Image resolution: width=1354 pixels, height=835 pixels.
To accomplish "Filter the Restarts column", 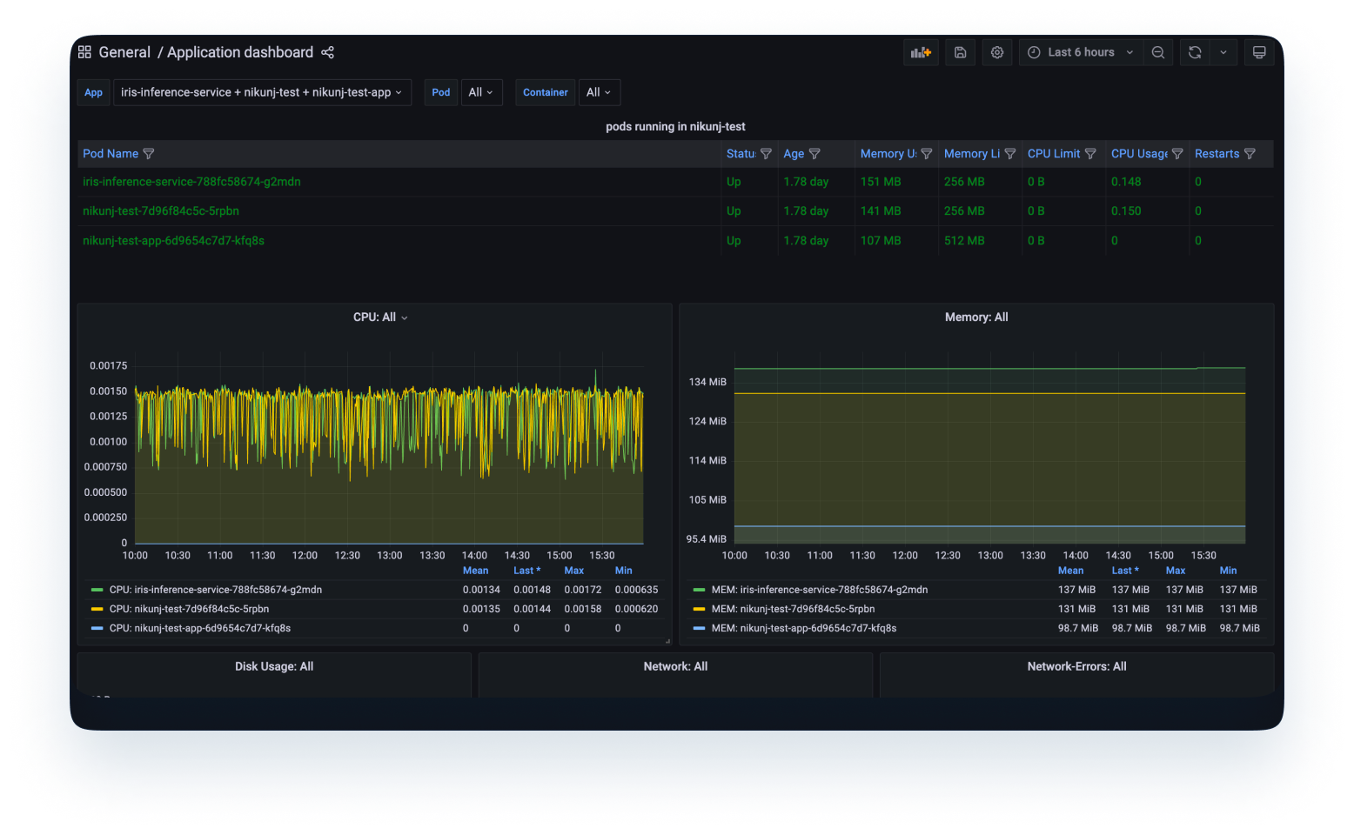I will (x=1250, y=154).
